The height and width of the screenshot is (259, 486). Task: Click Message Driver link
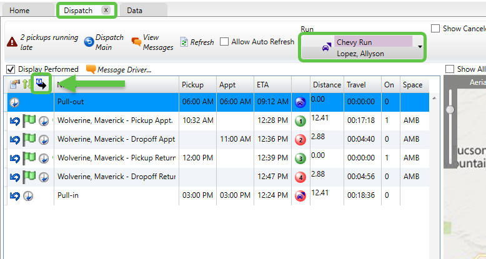[x=119, y=69]
